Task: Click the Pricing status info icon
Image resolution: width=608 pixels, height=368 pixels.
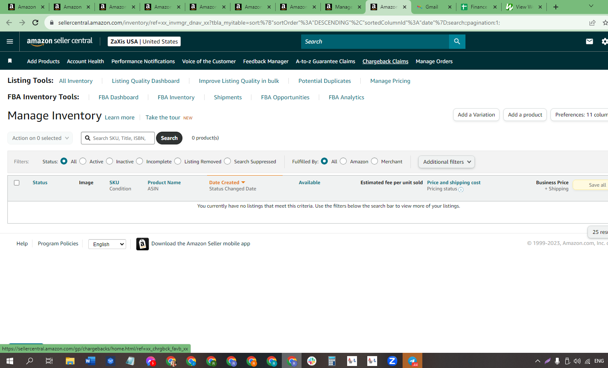Action: (x=461, y=190)
